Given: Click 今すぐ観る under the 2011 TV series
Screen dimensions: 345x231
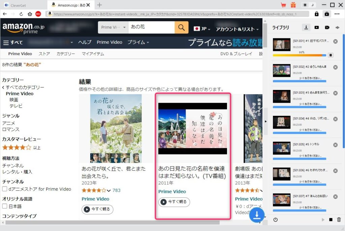Looking at the screenshot, I should click(174, 202).
